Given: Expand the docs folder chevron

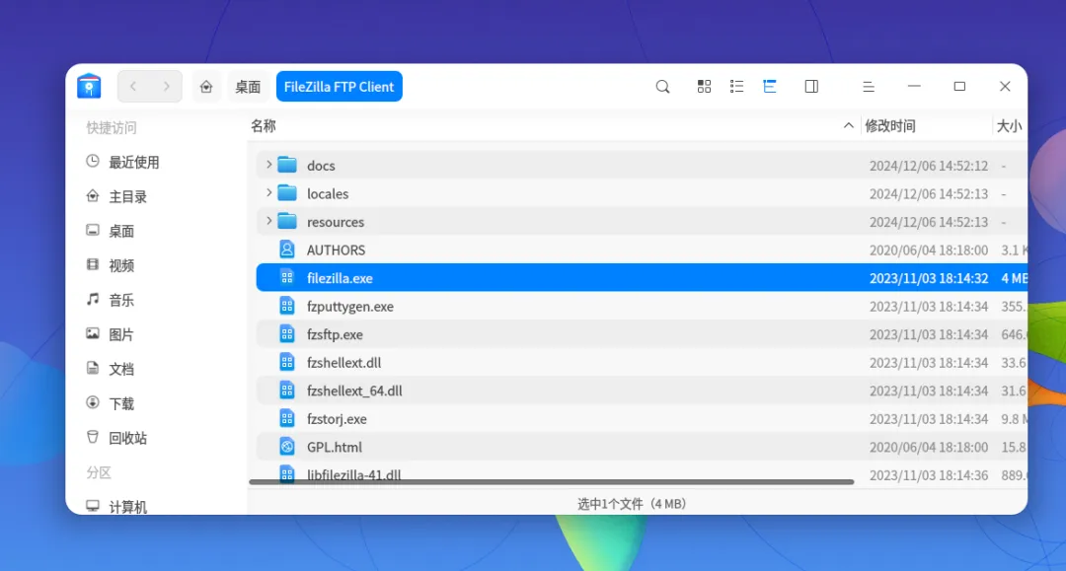Looking at the screenshot, I should coord(268,165).
